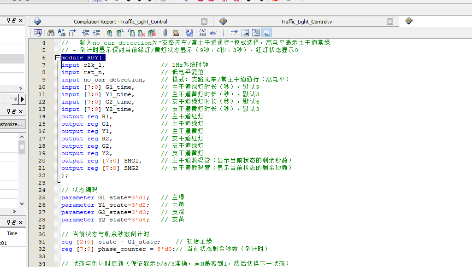Click 'input clk_1,' on line 7
This screenshot has height=267, width=472.
[x=83, y=65]
